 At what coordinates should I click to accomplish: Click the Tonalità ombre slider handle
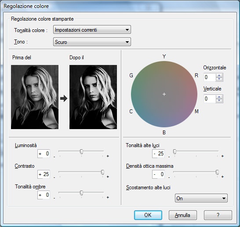click(82, 193)
